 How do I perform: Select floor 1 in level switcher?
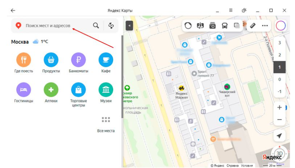click(280, 67)
